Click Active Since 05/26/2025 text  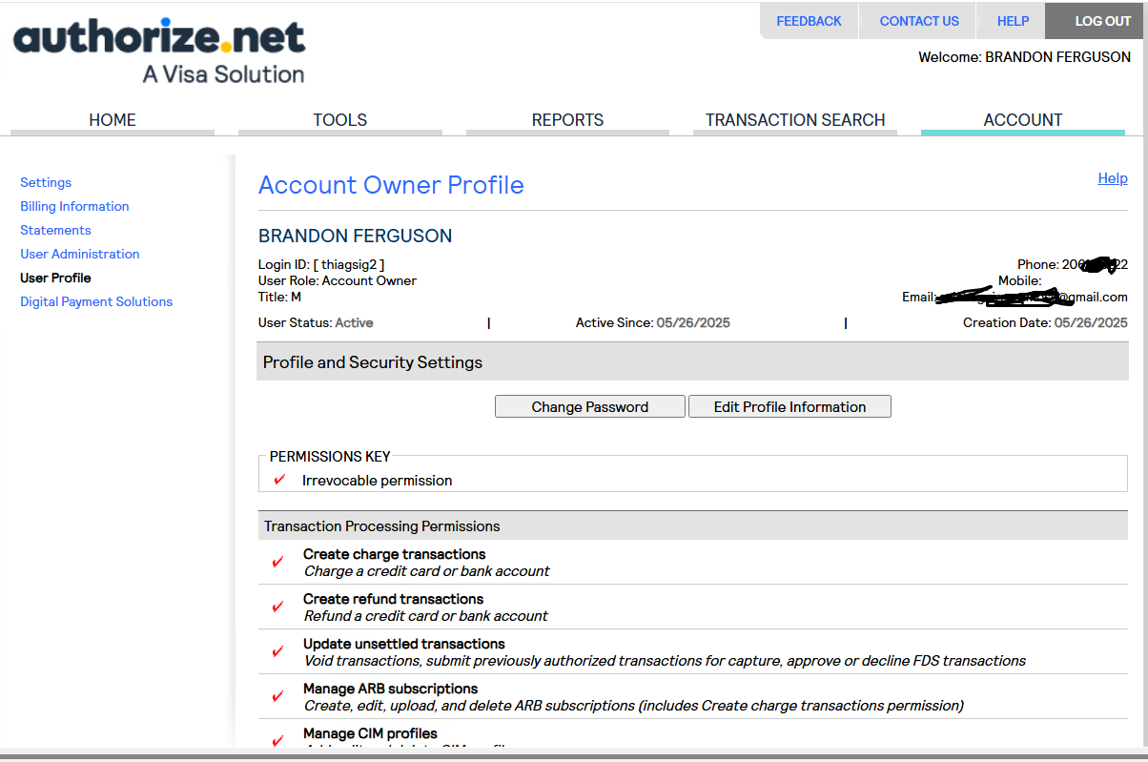653,322
